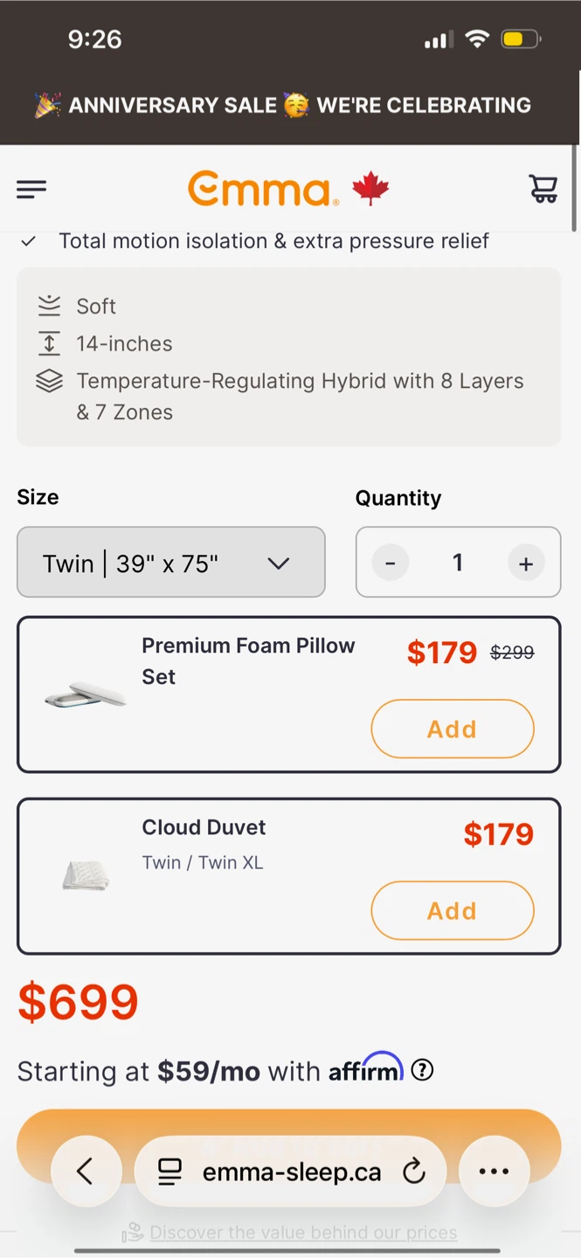Image resolution: width=581 pixels, height=1258 pixels.
Task: Open the hamburger navigation menu
Action: [x=31, y=189]
